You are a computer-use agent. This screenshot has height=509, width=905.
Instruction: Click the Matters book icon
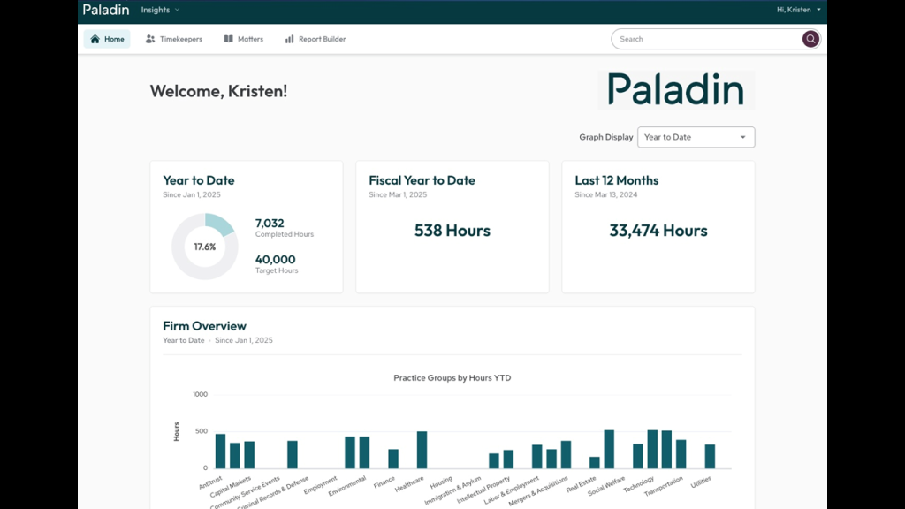pyautogui.click(x=229, y=39)
